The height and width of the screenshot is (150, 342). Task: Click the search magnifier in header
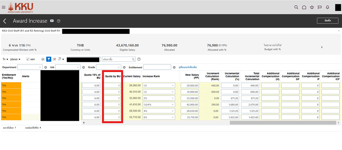(296, 7)
